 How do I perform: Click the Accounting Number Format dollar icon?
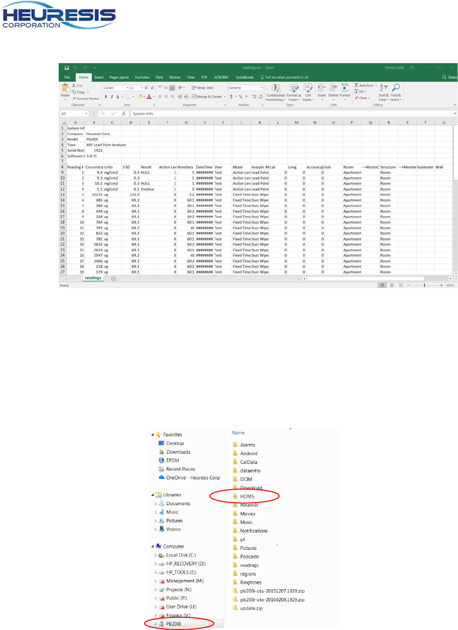tap(231, 97)
